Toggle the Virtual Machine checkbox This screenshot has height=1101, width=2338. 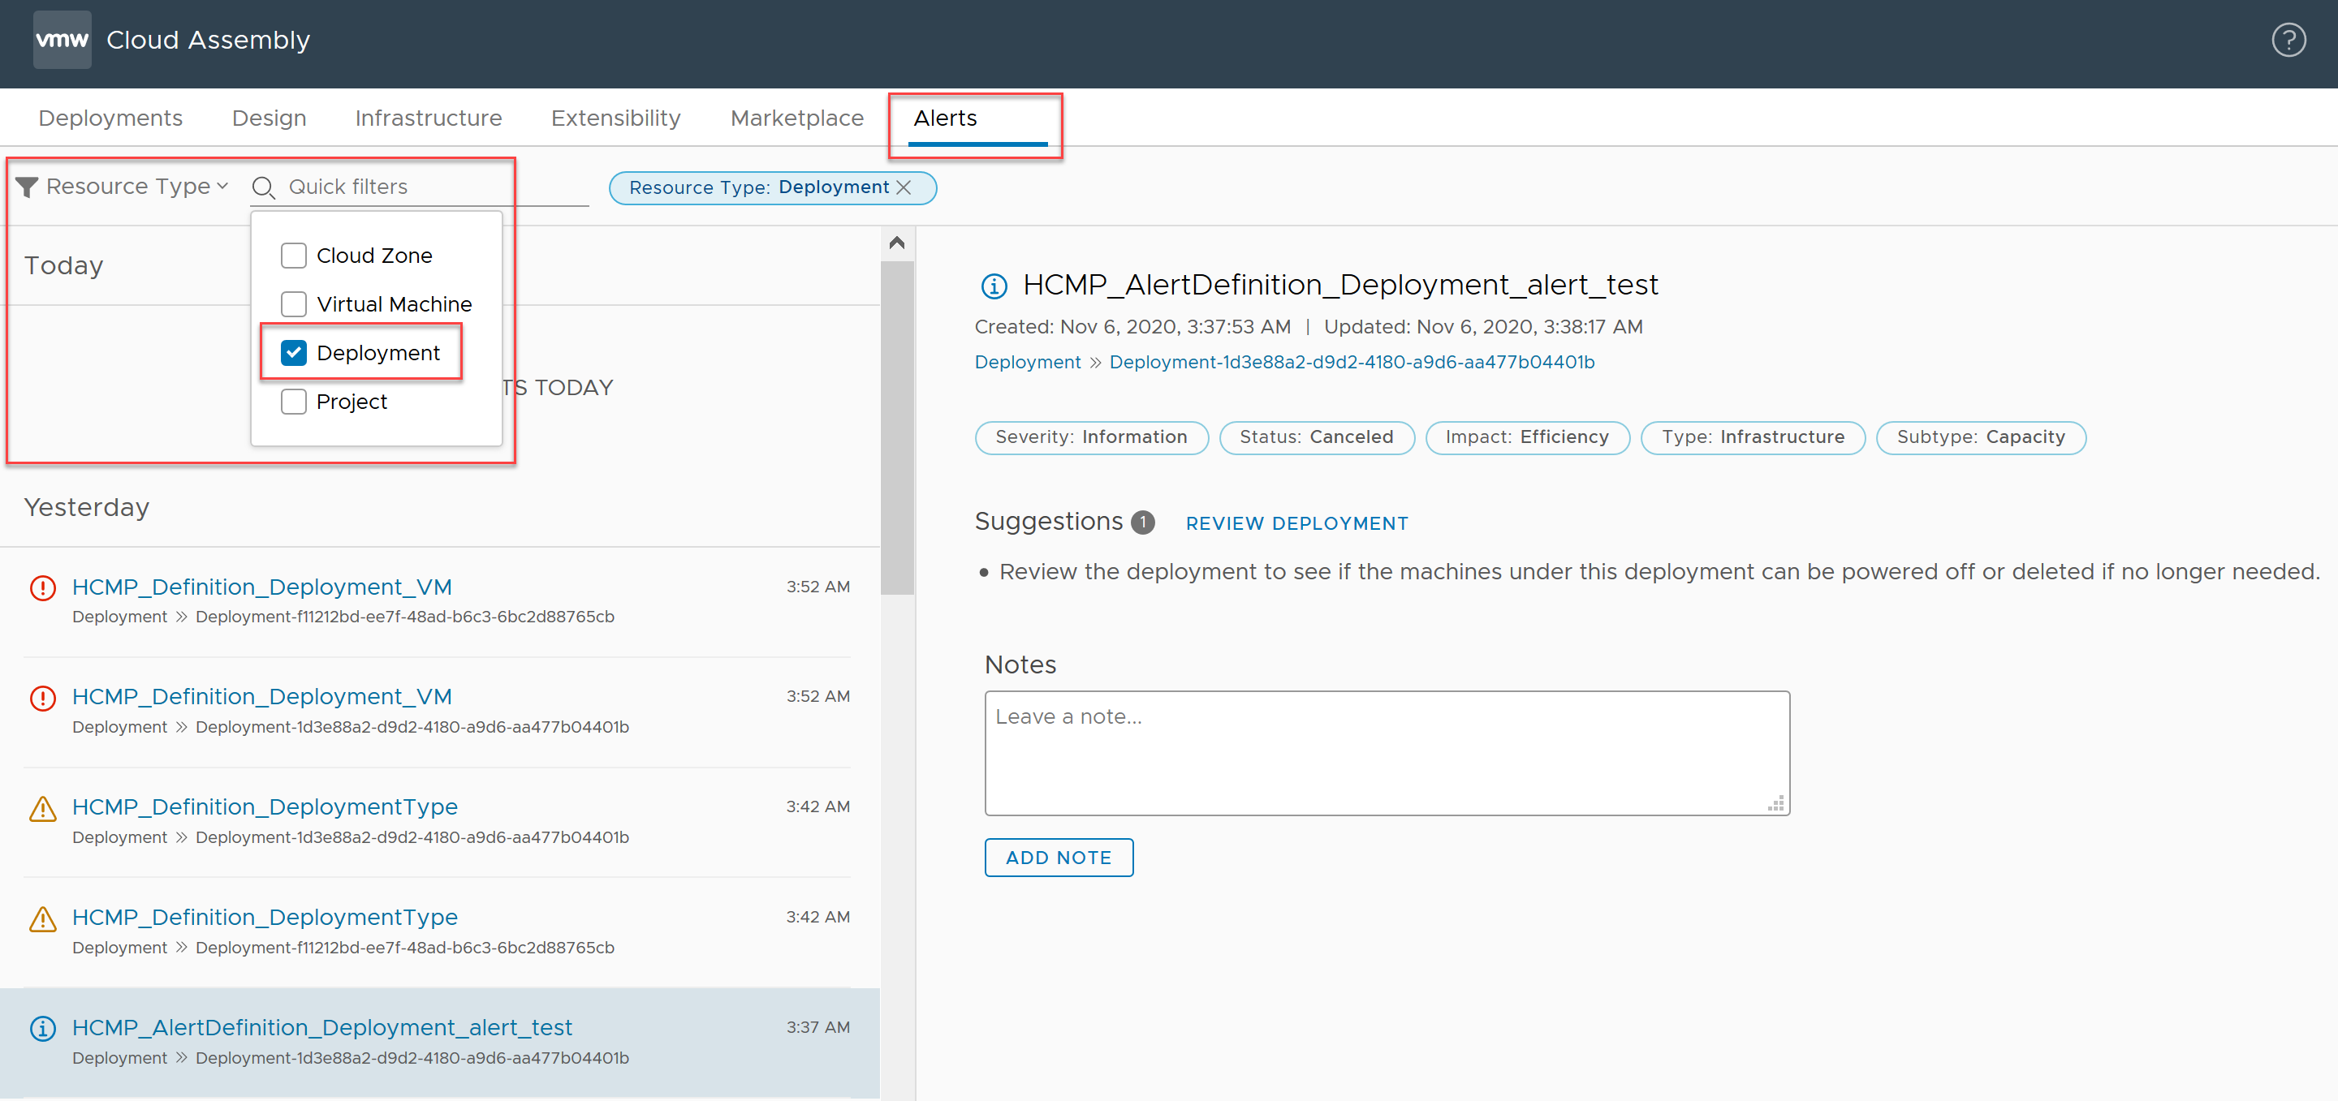pyautogui.click(x=294, y=303)
